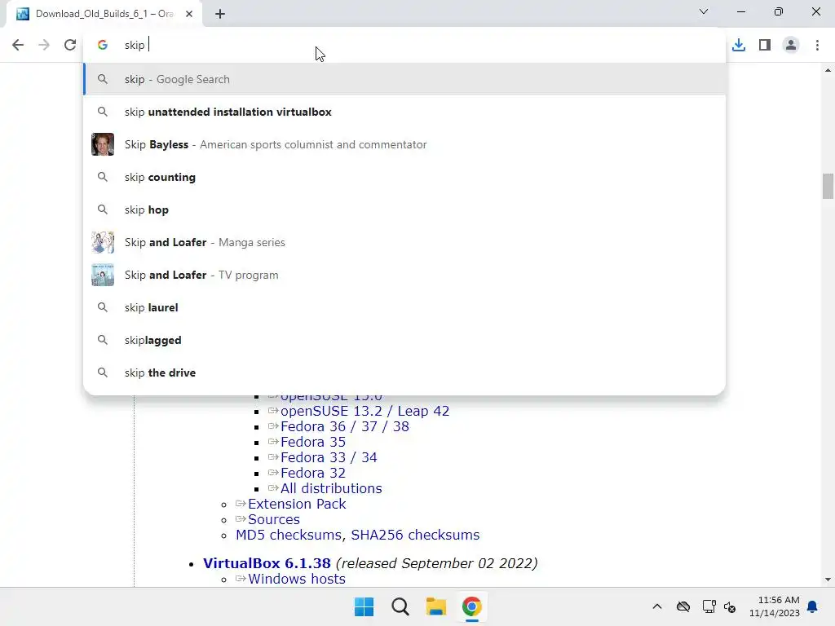The image size is (835, 626).
Task: Open openSUSE 13.2 / Leap 42 link
Action: (364, 411)
